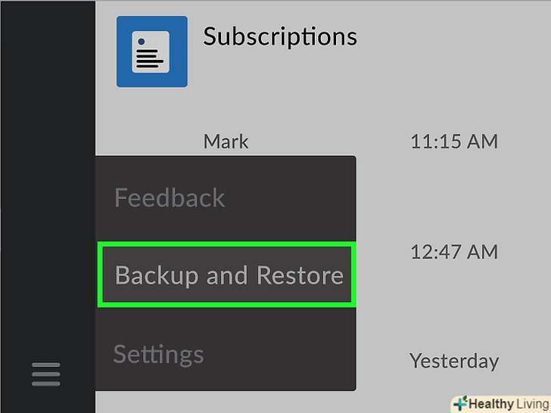Open the conversation named Mark
551x413 pixels.
coord(226,141)
